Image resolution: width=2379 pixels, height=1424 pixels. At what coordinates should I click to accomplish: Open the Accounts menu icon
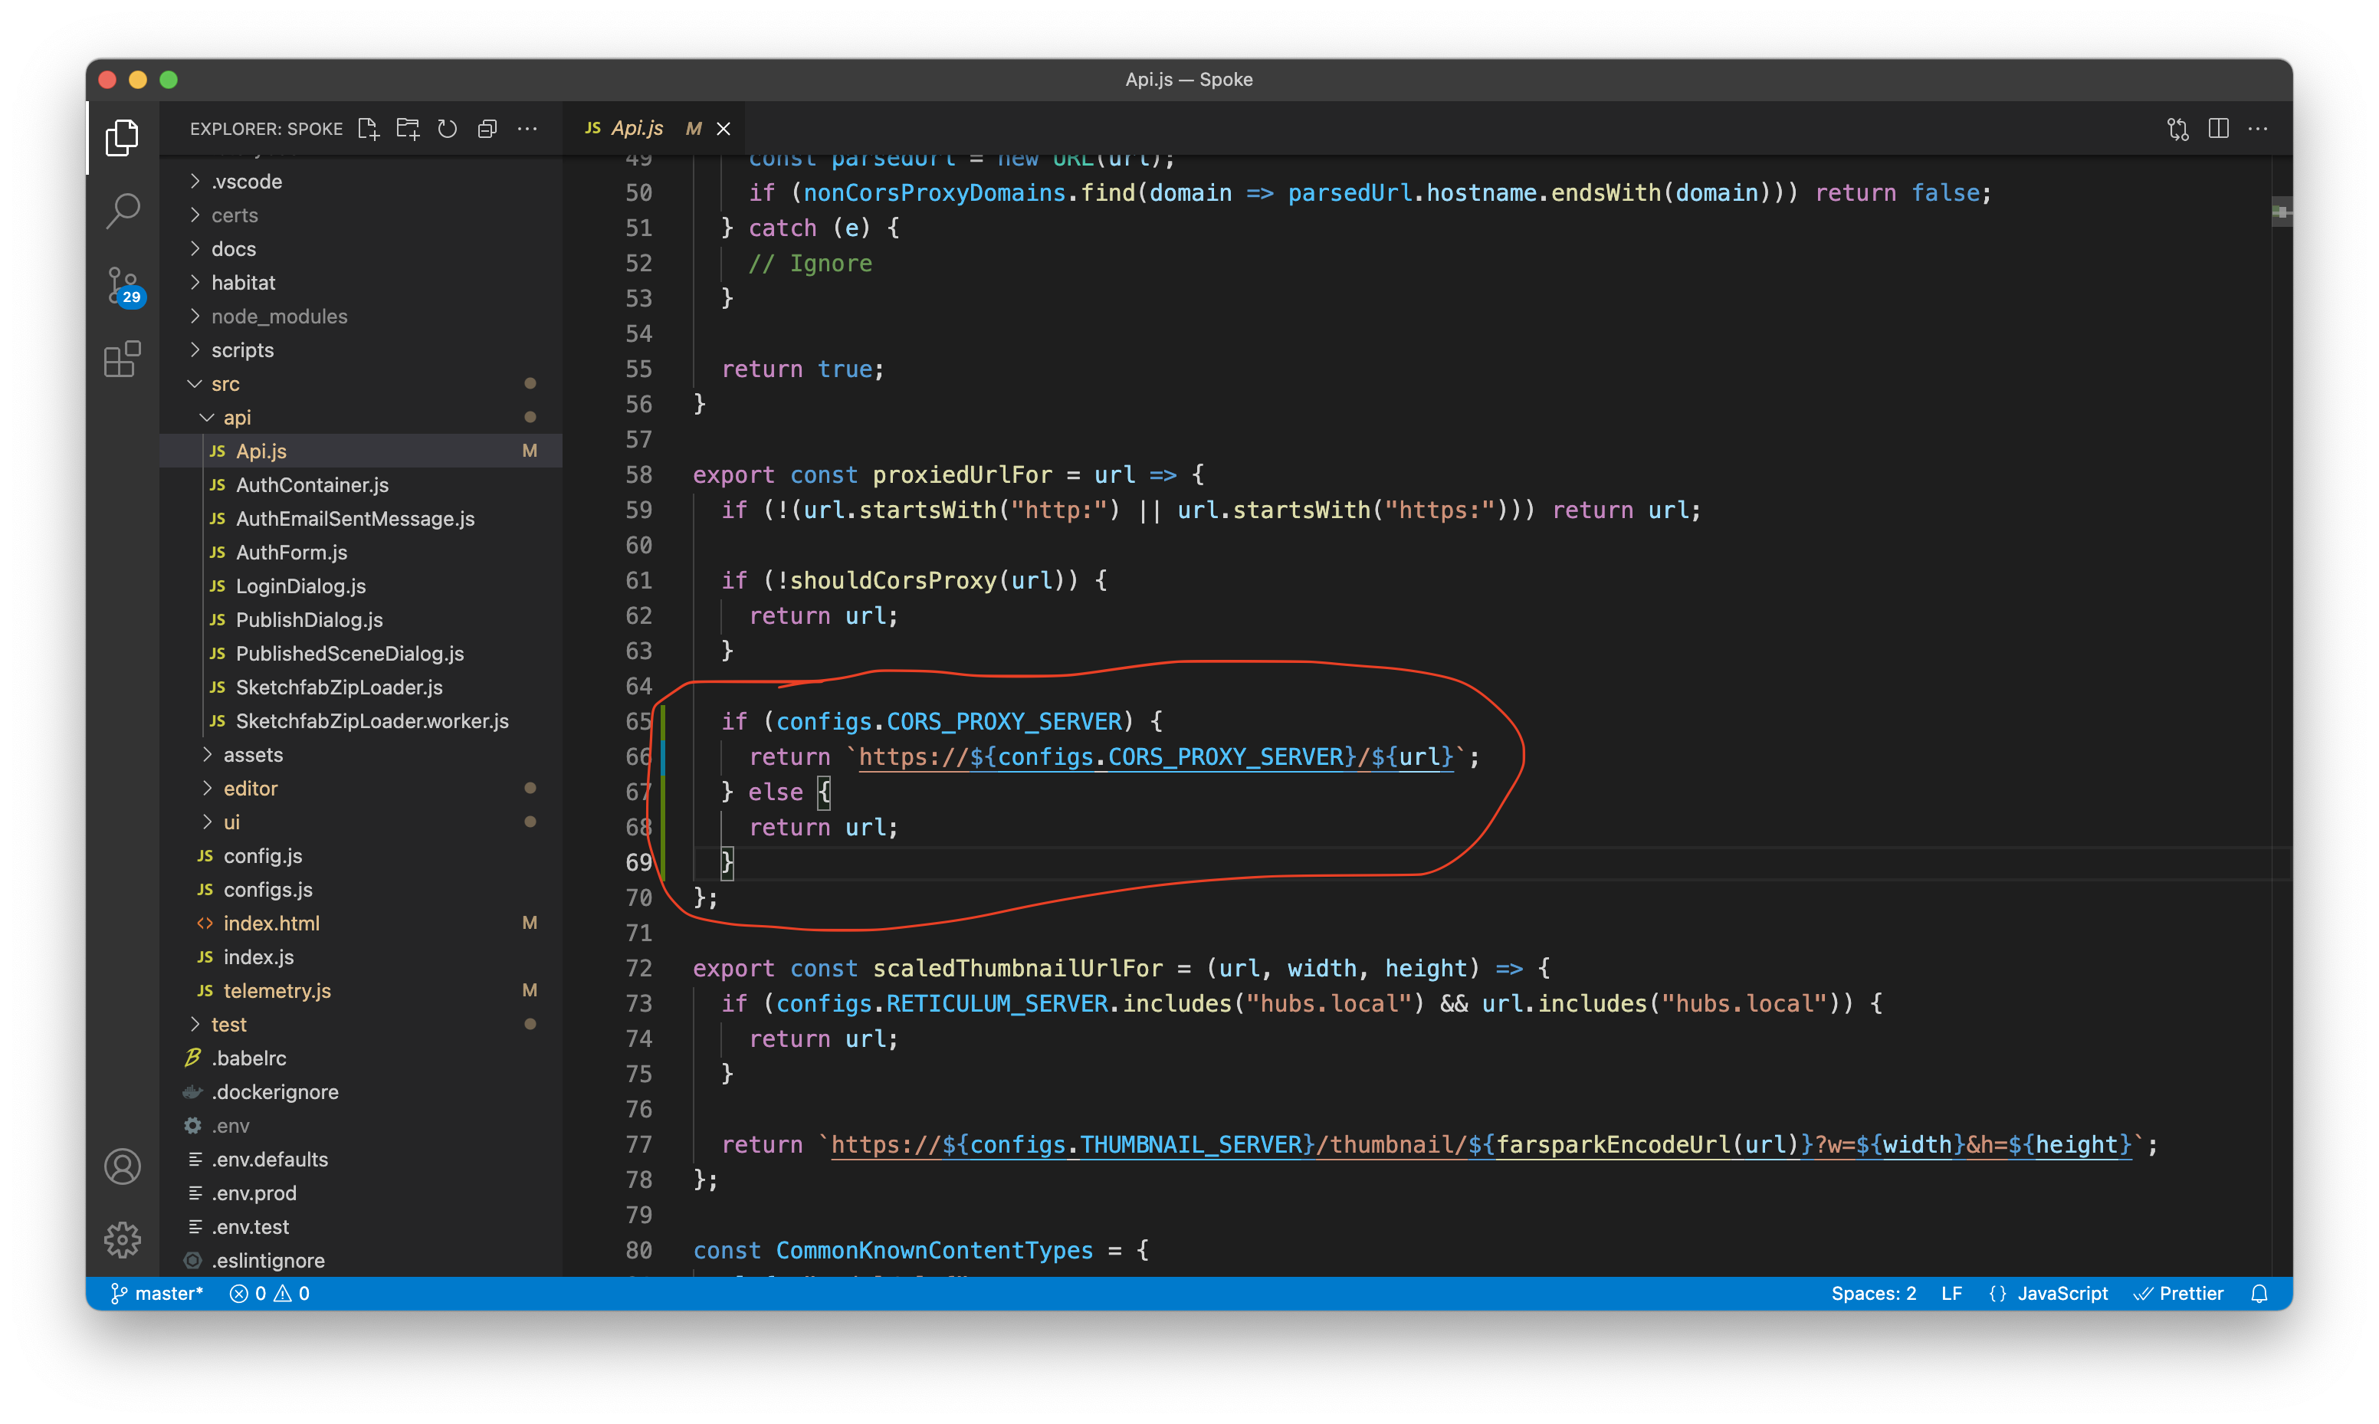(x=122, y=1166)
